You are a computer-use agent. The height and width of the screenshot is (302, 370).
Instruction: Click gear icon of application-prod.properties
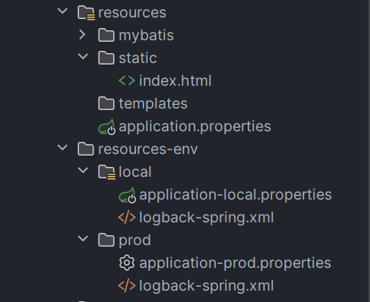point(127,263)
